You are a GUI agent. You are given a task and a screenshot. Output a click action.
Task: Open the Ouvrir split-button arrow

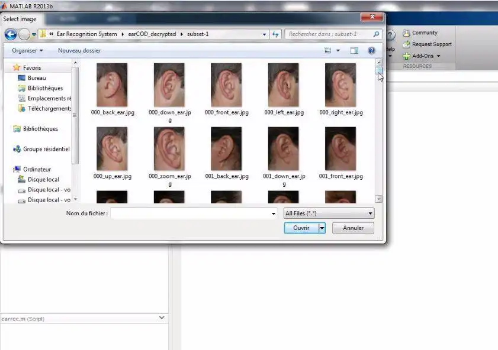tap(322, 228)
